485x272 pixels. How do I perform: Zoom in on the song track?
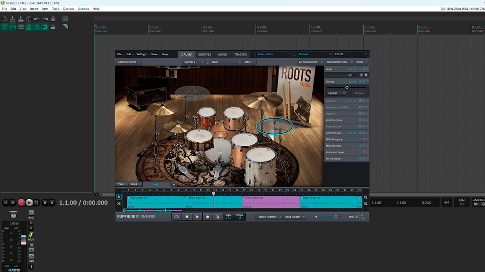coord(366,197)
